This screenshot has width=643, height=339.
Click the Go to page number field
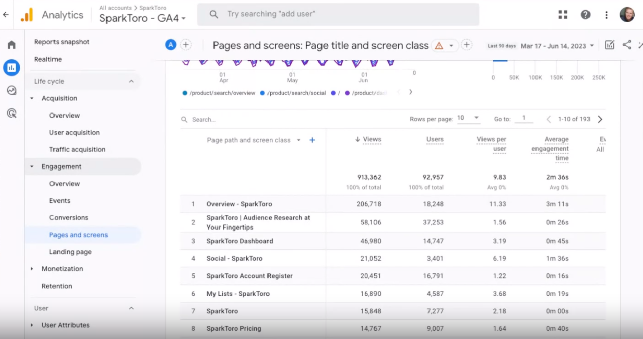(x=524, y=118)
